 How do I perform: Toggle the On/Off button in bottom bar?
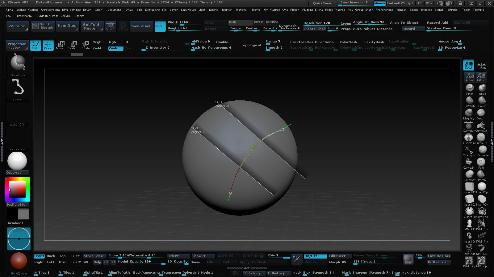click(x=315, y=256)
